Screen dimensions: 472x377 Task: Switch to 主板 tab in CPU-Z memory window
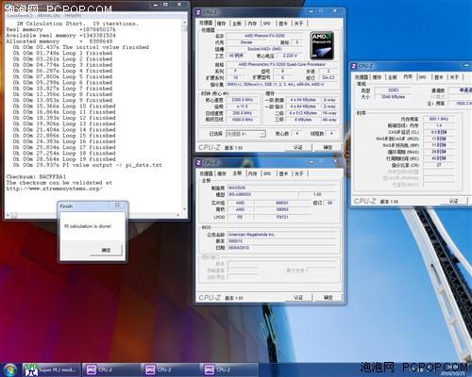point(392,77)
